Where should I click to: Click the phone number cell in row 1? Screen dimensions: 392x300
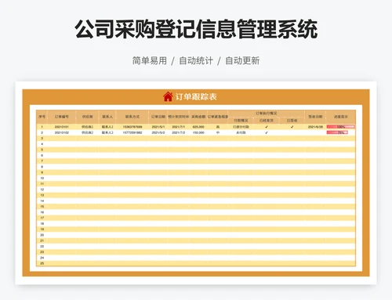tap(132, 127)
